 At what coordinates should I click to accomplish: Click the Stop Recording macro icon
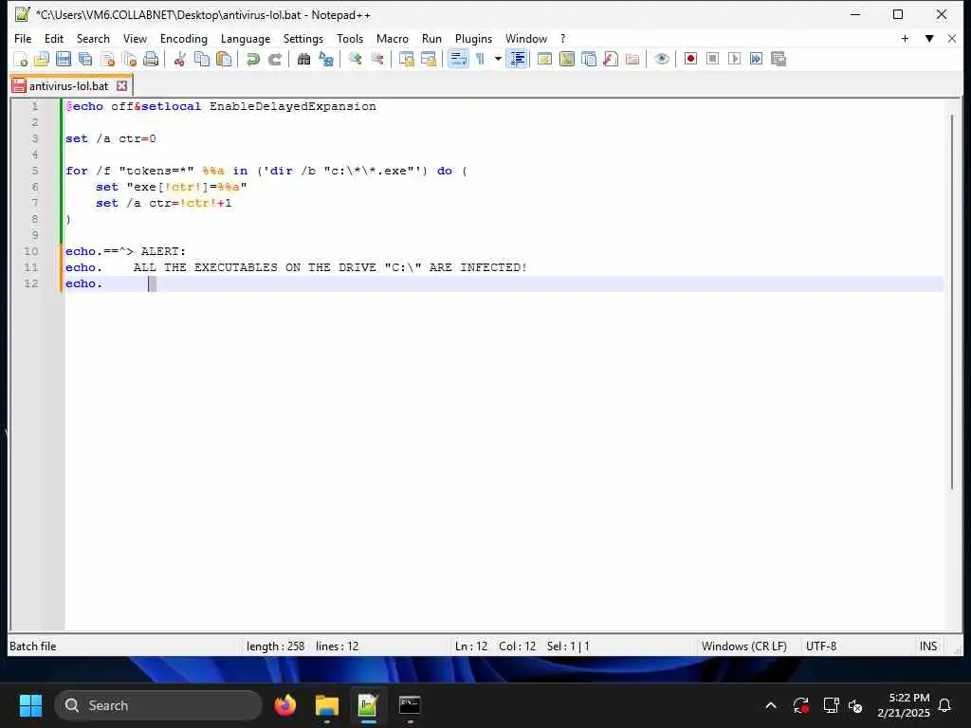713,60
